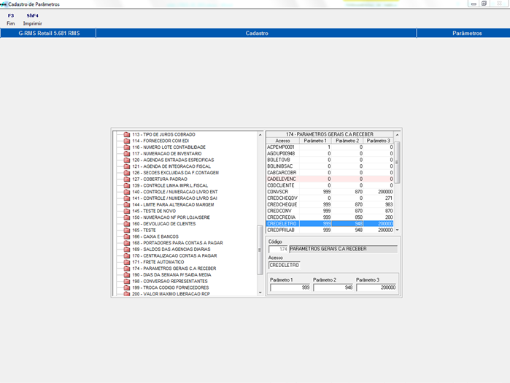This screenshot has width=510, height=383.
Task: Click the parameter table scrollbar thumb
Action: click(x=397, y=162)
